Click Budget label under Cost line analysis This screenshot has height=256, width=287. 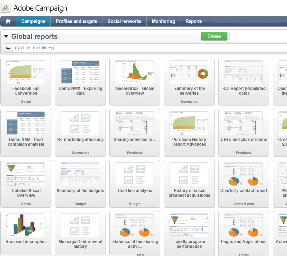135,204
